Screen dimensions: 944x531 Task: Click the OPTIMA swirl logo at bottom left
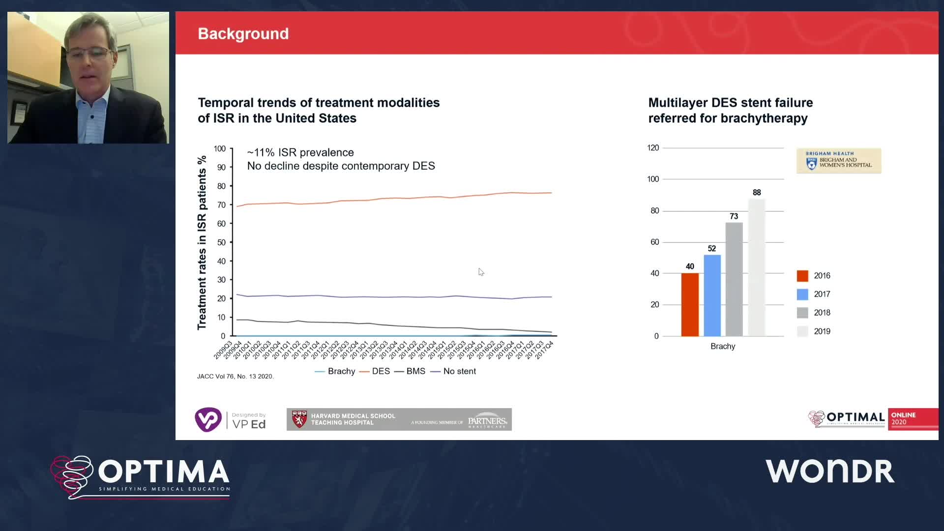pyautogui.click(x=73, y=475)
